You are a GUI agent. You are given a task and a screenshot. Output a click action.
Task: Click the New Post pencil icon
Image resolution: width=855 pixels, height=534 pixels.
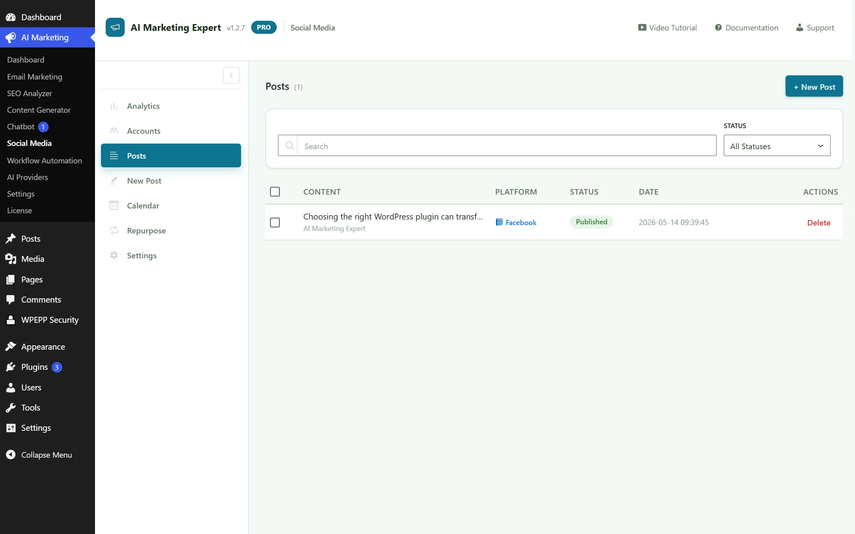point(114,180)
